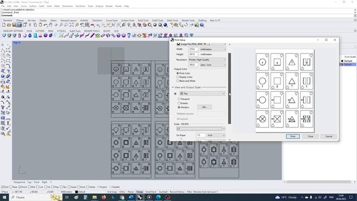Toggle Ortho in status bar
357x201 pixels.
tap(122, 192)
